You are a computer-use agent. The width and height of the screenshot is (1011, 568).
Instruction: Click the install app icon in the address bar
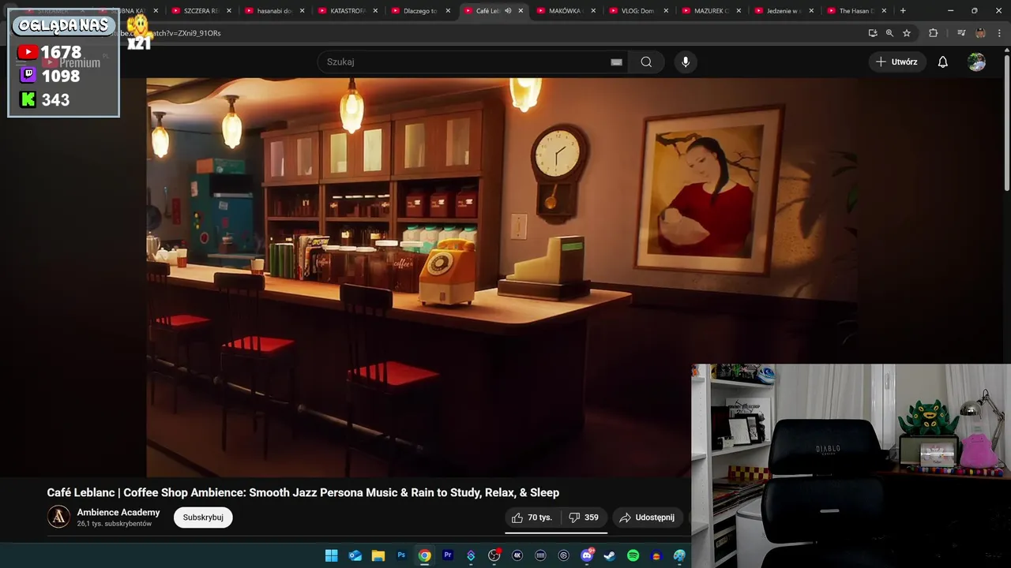872,33
